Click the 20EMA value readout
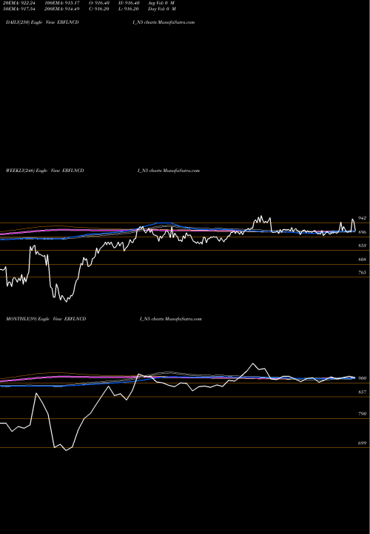 click(x=18, y=2)
